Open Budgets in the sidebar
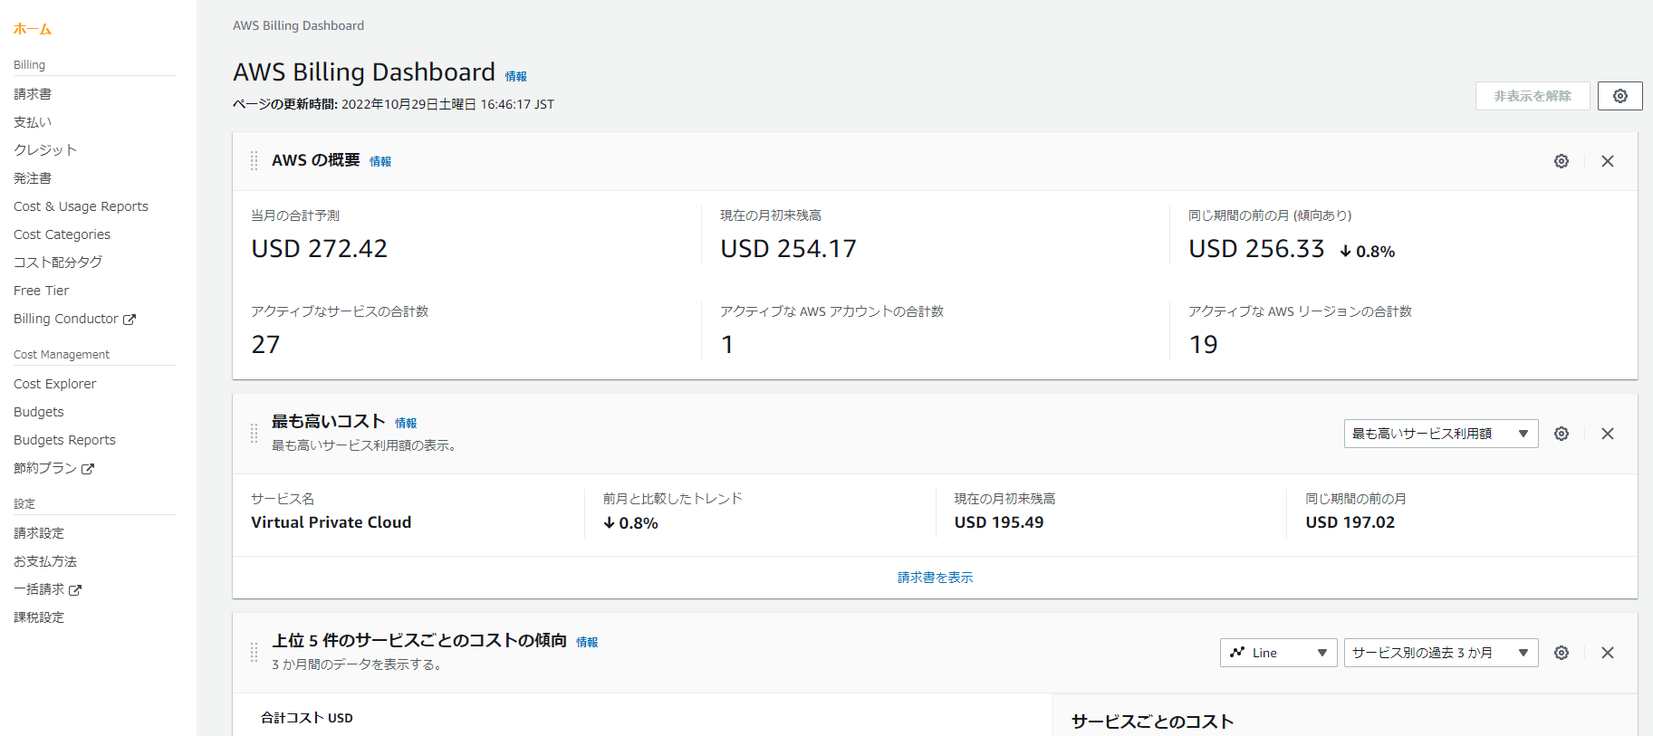The image size is (1653, 736). coord(39,412)
